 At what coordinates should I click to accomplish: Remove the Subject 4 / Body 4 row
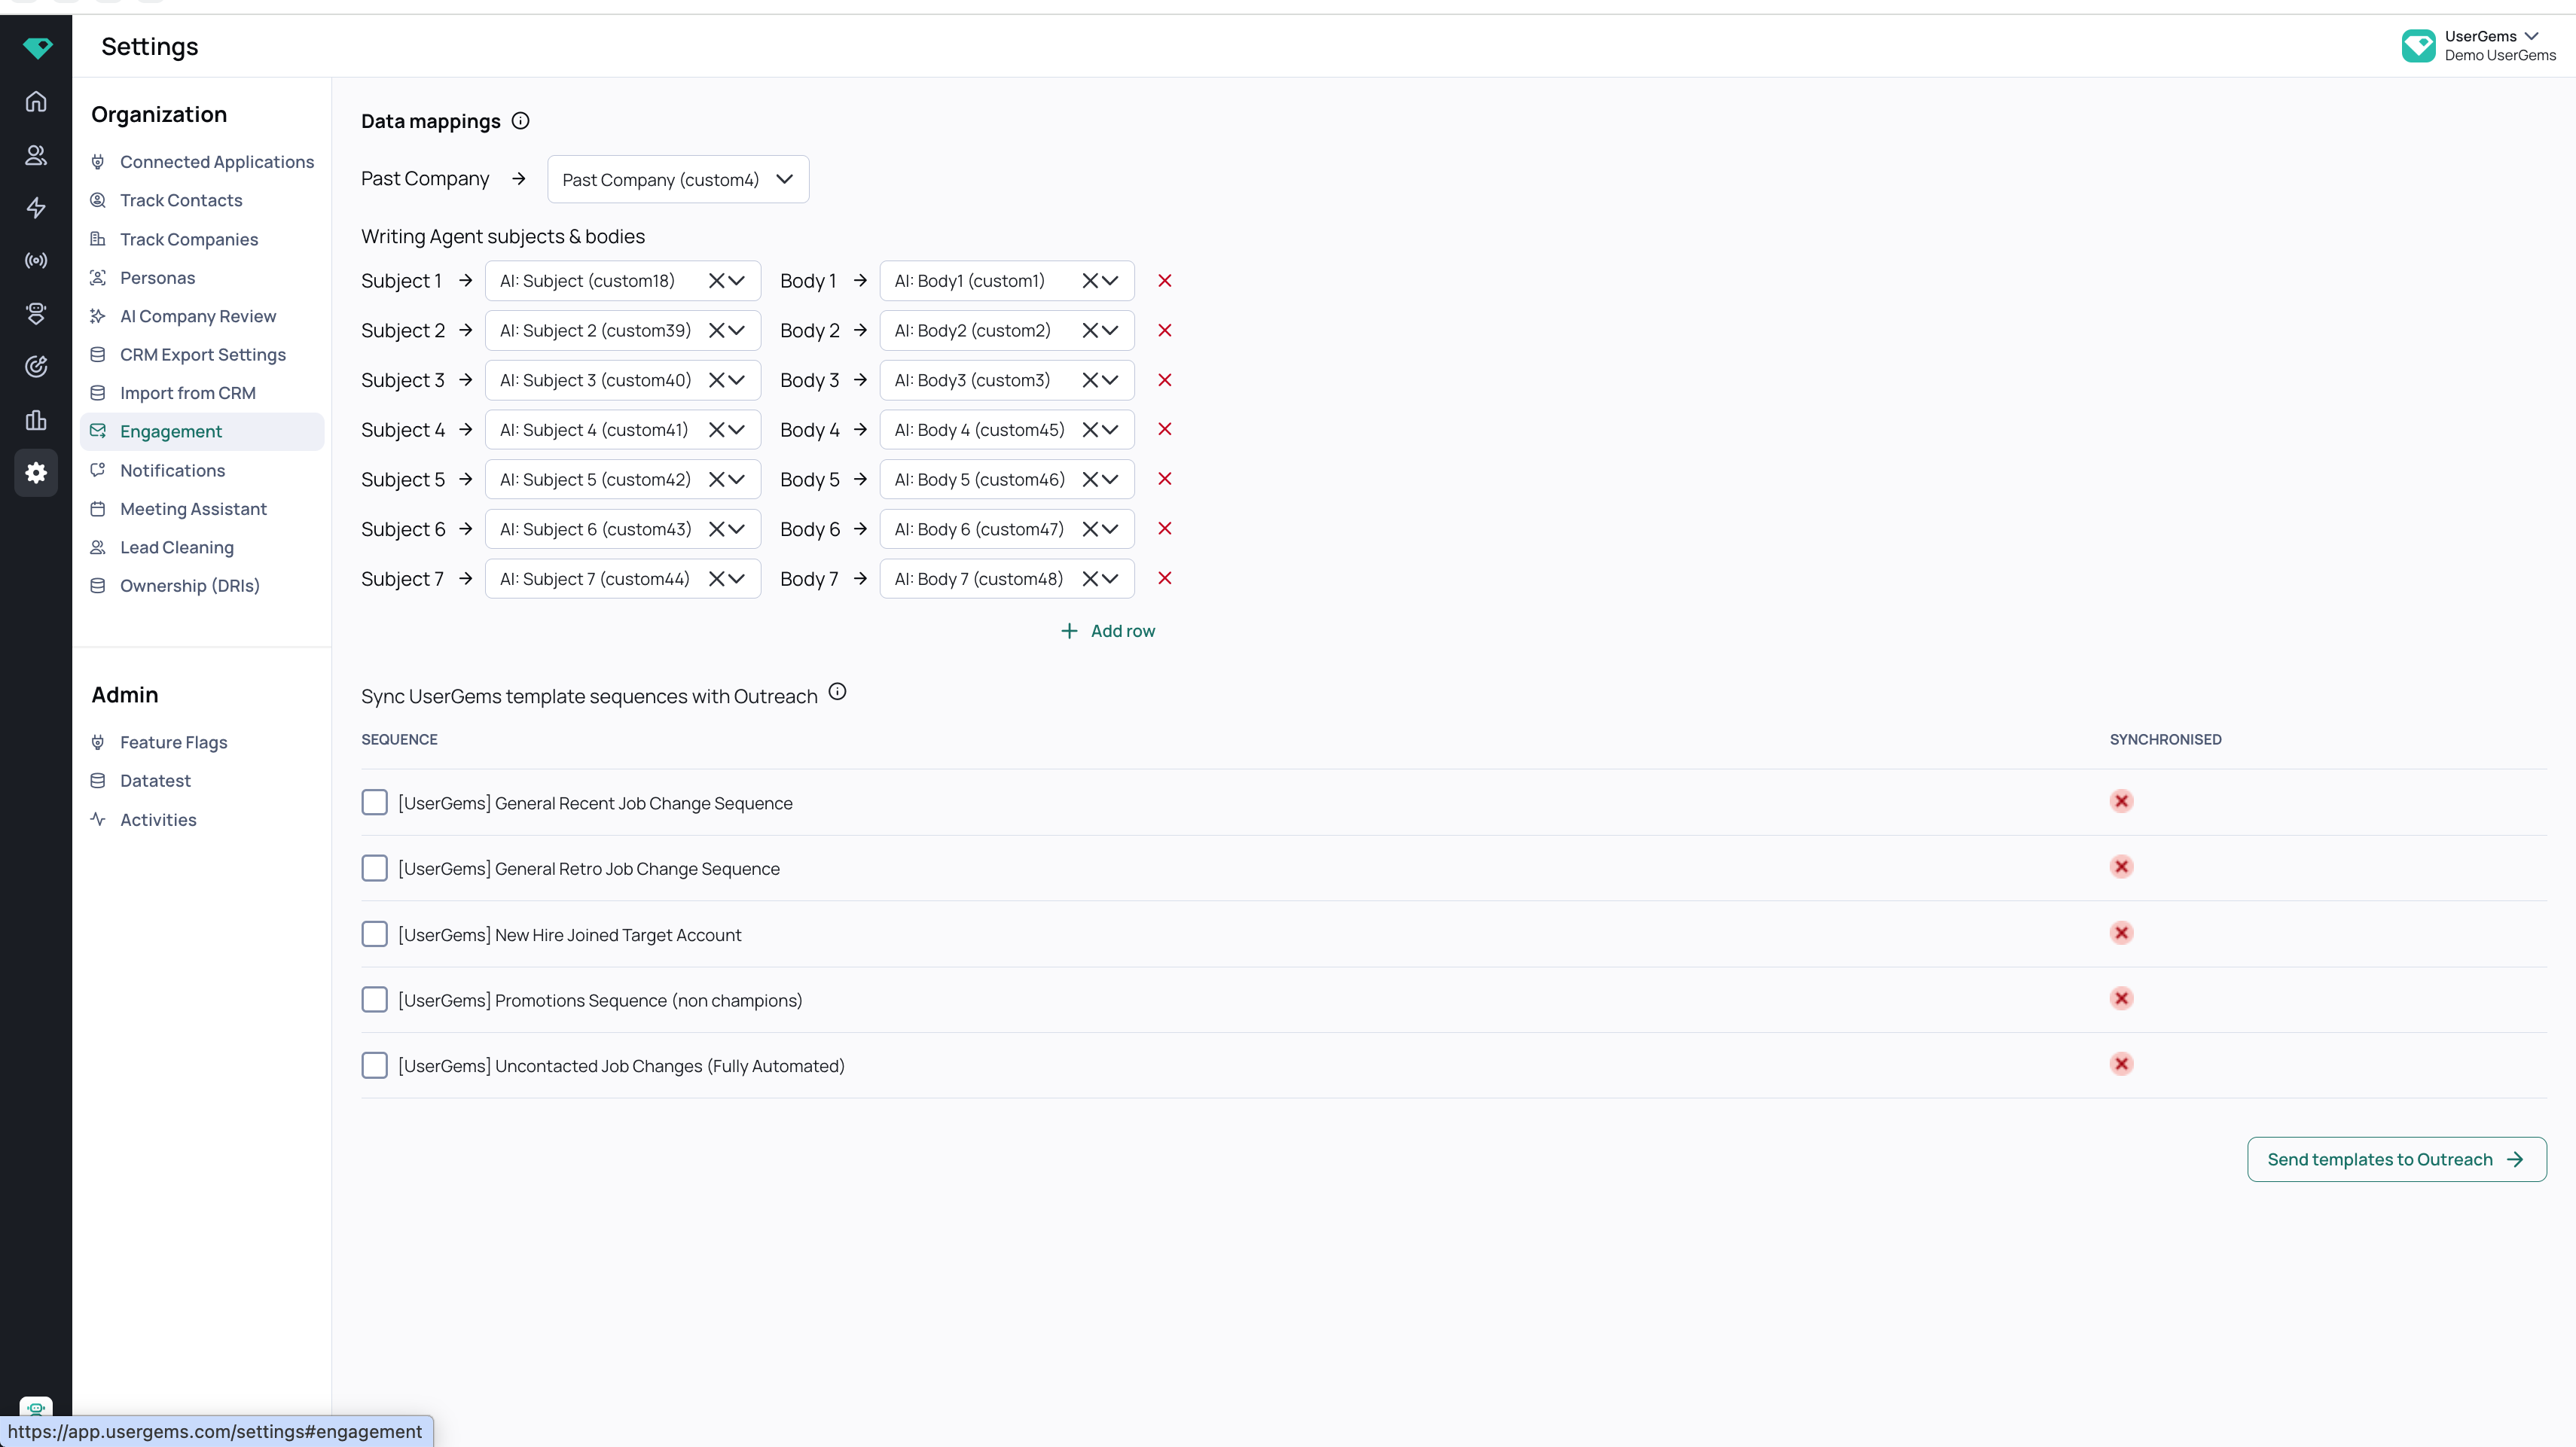pyautogui.click(x=1165, y=430)
